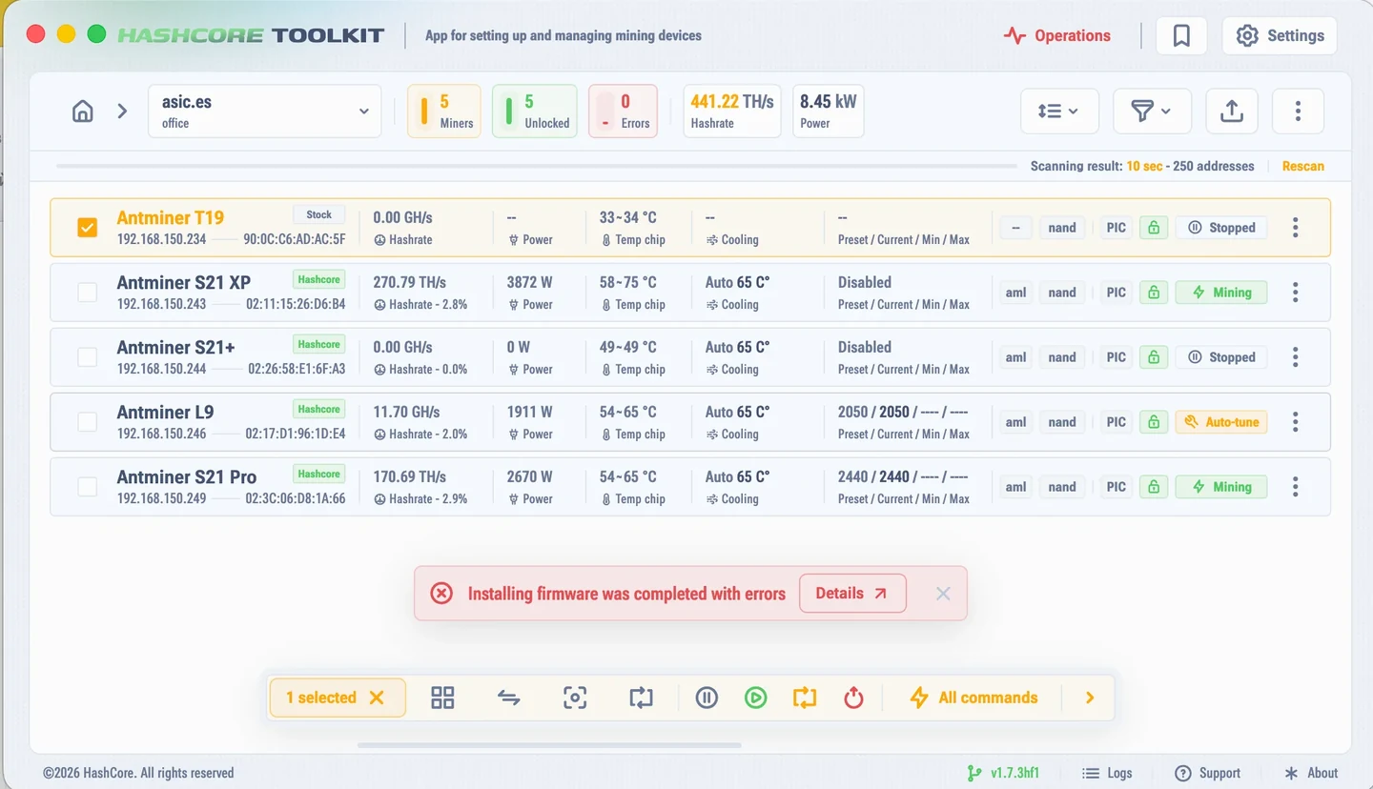This screenshot has width=1373, height=789.
Task: Clear the 1 selected selection chip
Action: pyautogui.click(x=377, y=698)
